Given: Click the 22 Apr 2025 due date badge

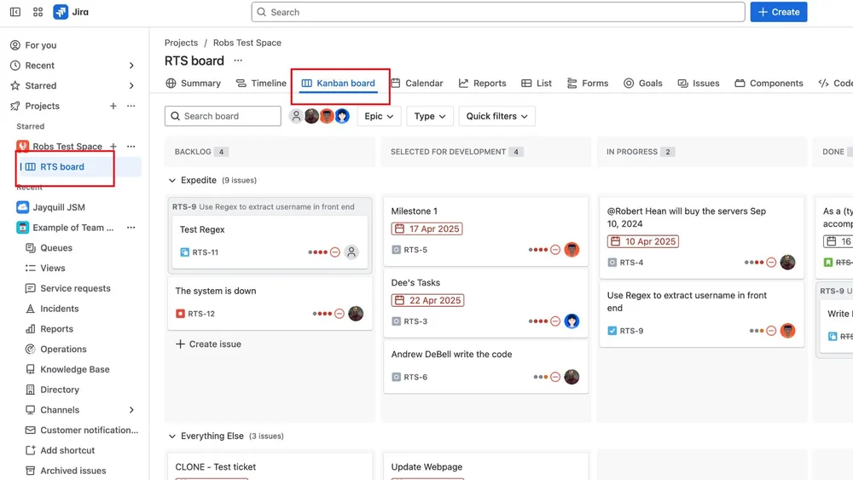Looking at the screenshot, I should [x=427, y=301].
